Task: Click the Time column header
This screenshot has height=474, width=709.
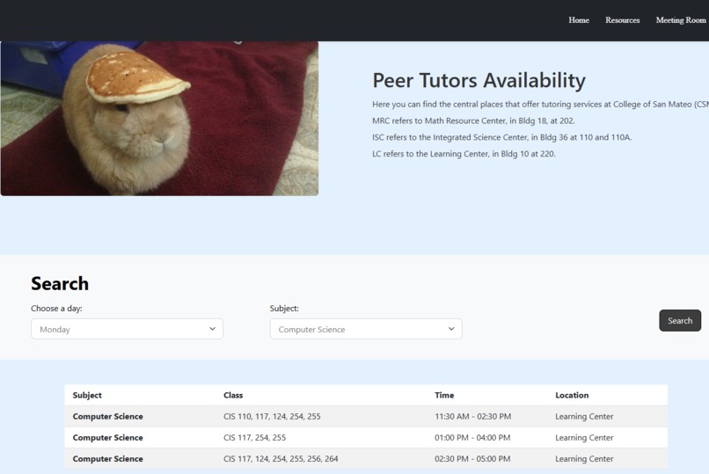Action: click(444, 395)
